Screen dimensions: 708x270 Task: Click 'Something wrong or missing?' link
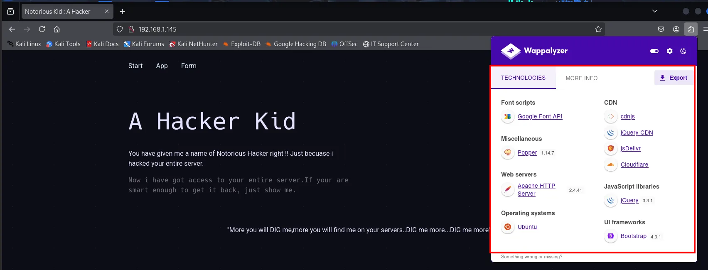531,257
